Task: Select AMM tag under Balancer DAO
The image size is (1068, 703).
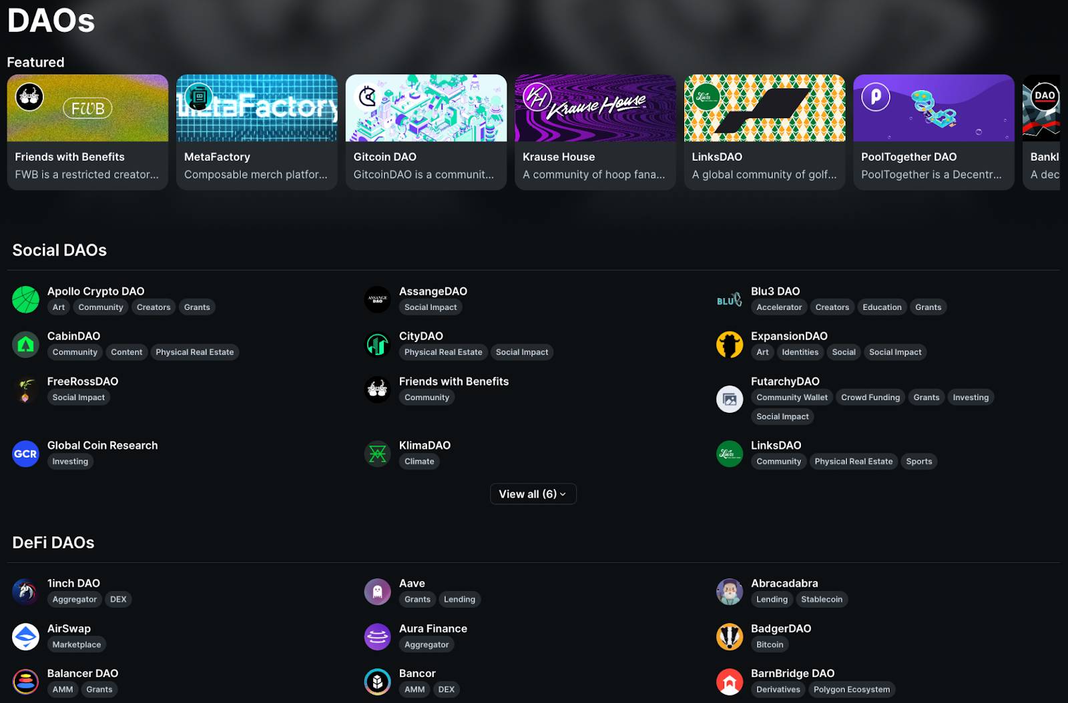Action: coord(63,690)
